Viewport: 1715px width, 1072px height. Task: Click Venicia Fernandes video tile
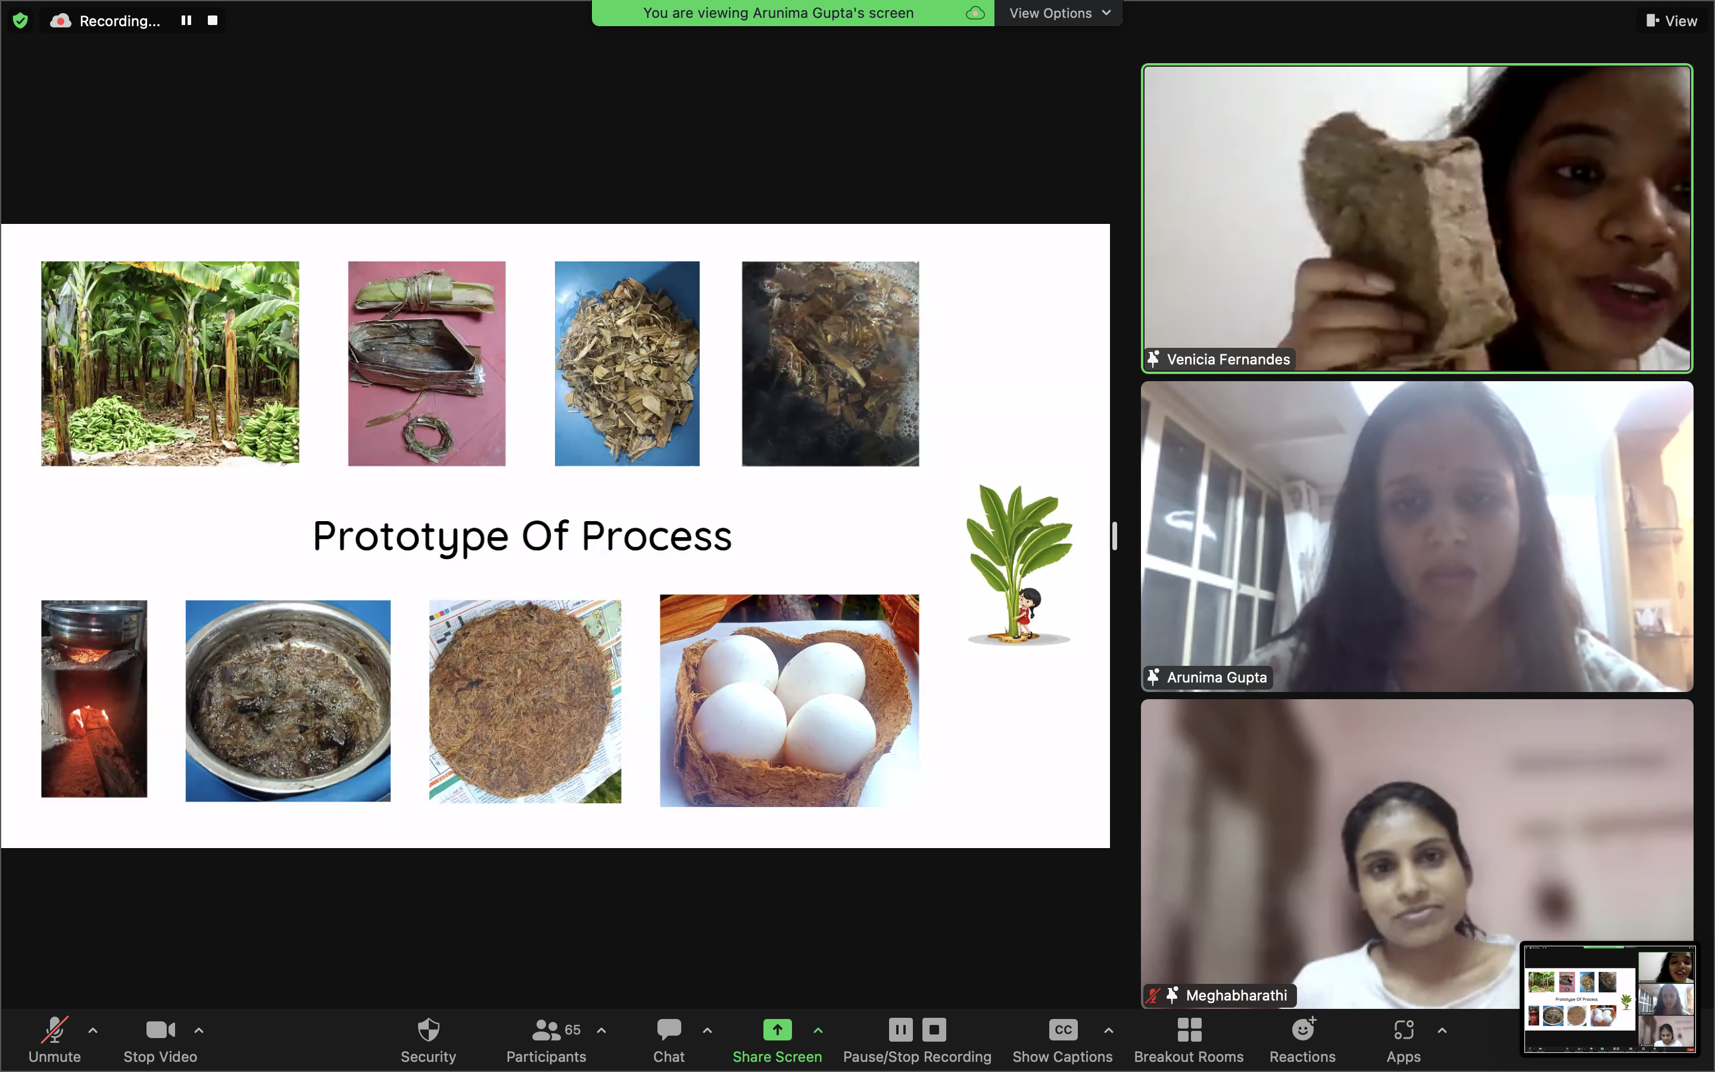(x=1416, y=219)
